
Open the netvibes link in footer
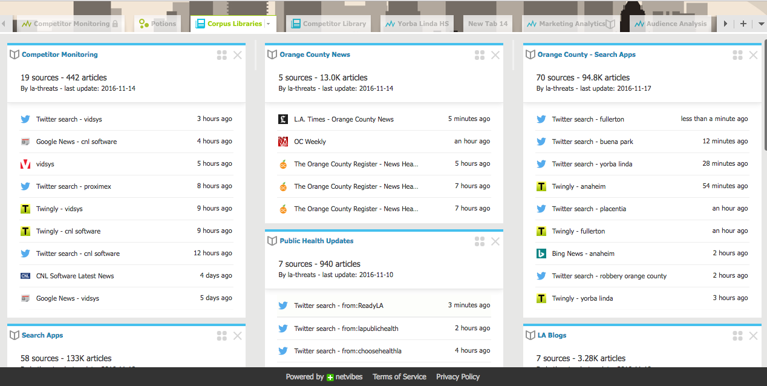[344, 377]
